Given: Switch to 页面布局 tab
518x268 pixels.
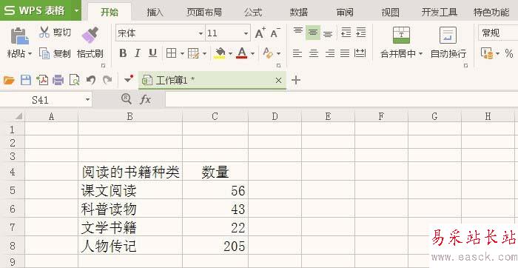Looking at the screenshot, I should 203,13.
